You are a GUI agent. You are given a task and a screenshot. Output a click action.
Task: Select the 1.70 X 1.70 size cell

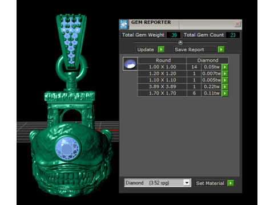click(x=162, y=93)
